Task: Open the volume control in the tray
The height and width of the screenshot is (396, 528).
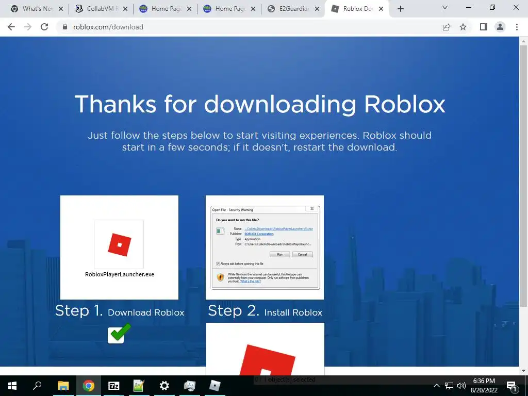Action: coord(461,386)
